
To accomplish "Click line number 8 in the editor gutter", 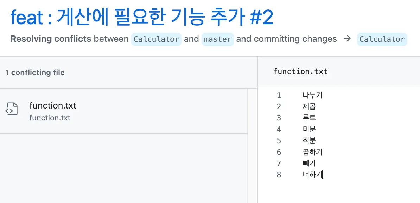I will (x=279, y=175).
